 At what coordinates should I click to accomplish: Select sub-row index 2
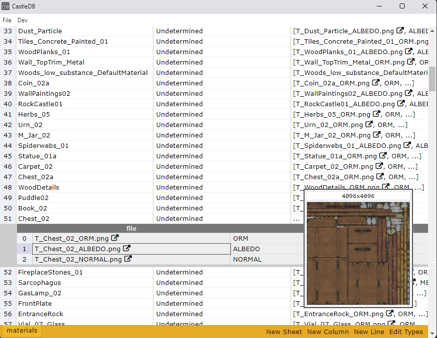click(24, 260)
